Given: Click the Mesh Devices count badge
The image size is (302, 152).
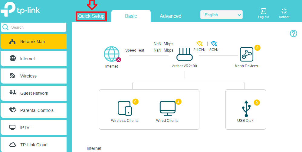Looking at the screenshot, I should click(x=258, y=48).
